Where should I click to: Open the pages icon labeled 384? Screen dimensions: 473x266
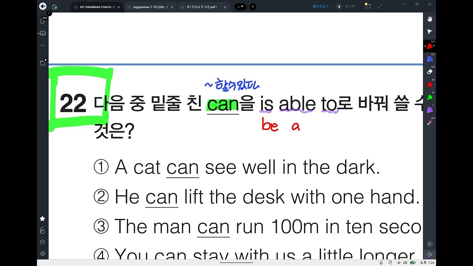tap(42, 21)
